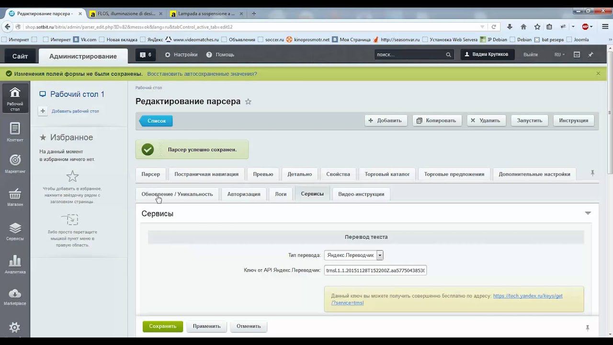Switch to Сайт view

click(20, 56)
